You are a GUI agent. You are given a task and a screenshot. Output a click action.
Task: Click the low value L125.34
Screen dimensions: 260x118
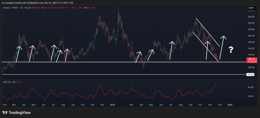click(55, 8)
